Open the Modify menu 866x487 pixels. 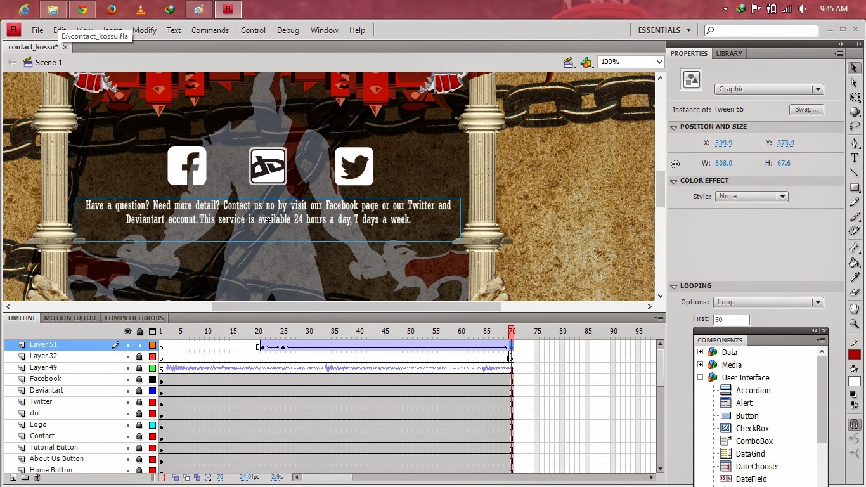[145, 30]
